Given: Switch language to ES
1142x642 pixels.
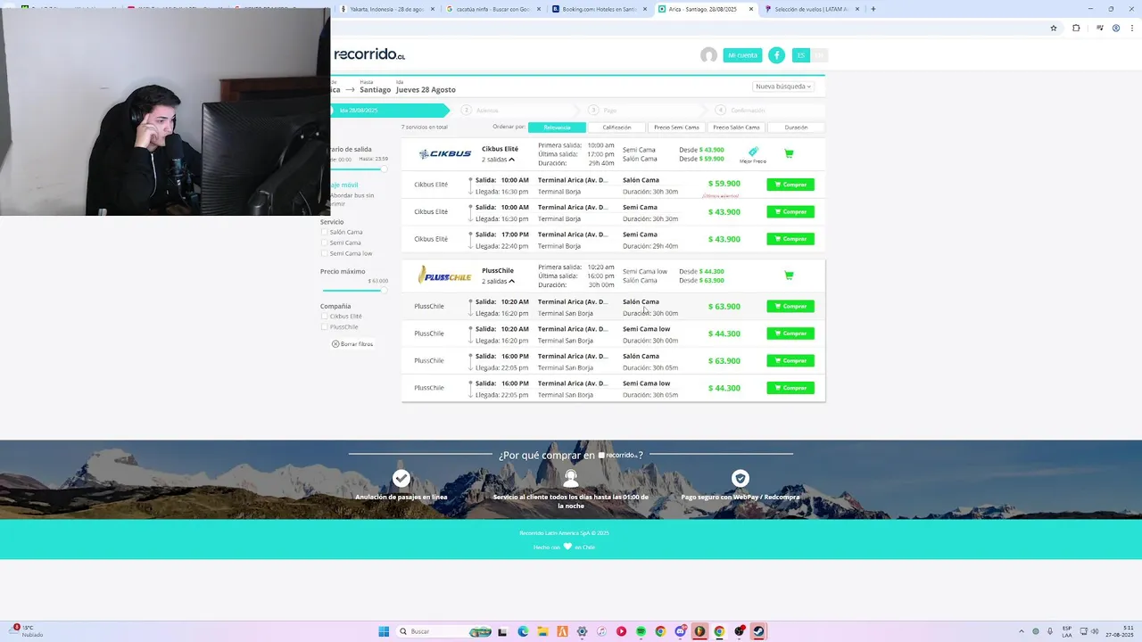Looking at the screenshot, I should (x=801, y=55).
